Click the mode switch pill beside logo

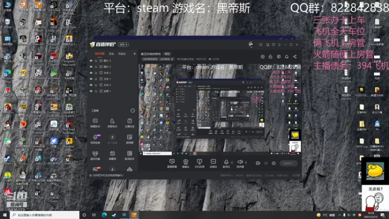[124, 44]
